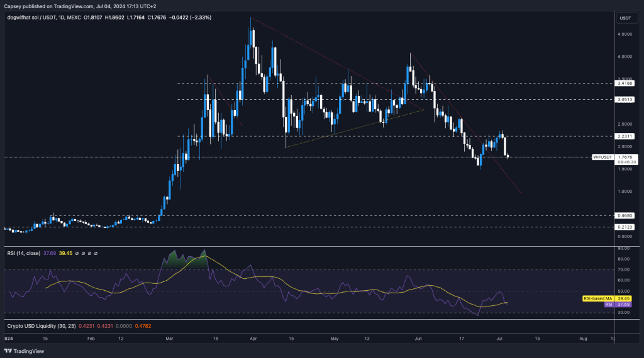Click the purple 37.69 value in RSI legend
644x358 pixels.
click(50, 254)
